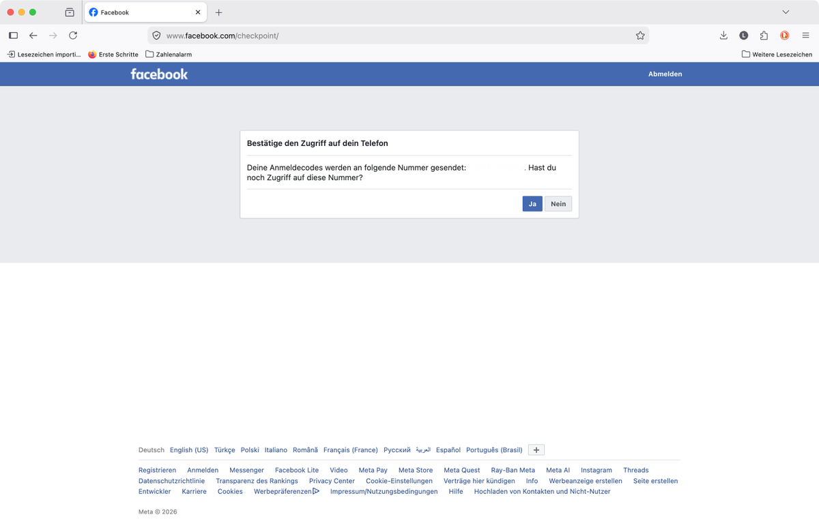This screenshot has height=528, width=819.
Task: Open the Threads footer link
Action: point(636,470)
